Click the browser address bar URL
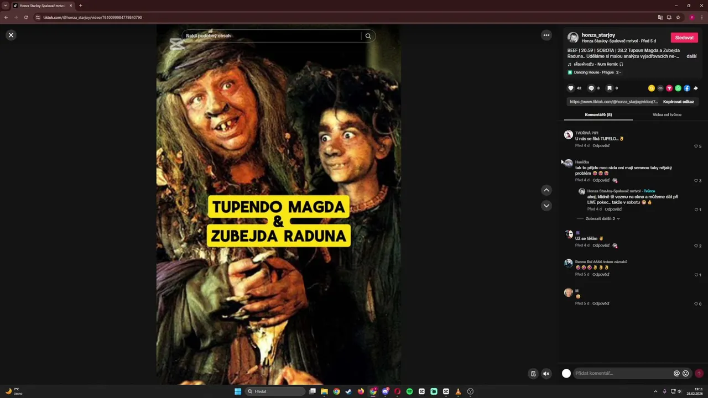The height and width of the screenshot is (398, 708). click(92, 17)
